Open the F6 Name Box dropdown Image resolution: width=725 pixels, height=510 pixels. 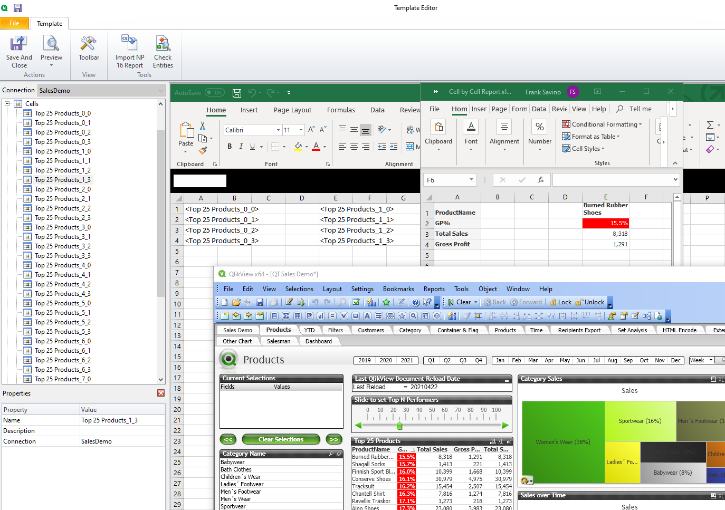coord(471,180)
